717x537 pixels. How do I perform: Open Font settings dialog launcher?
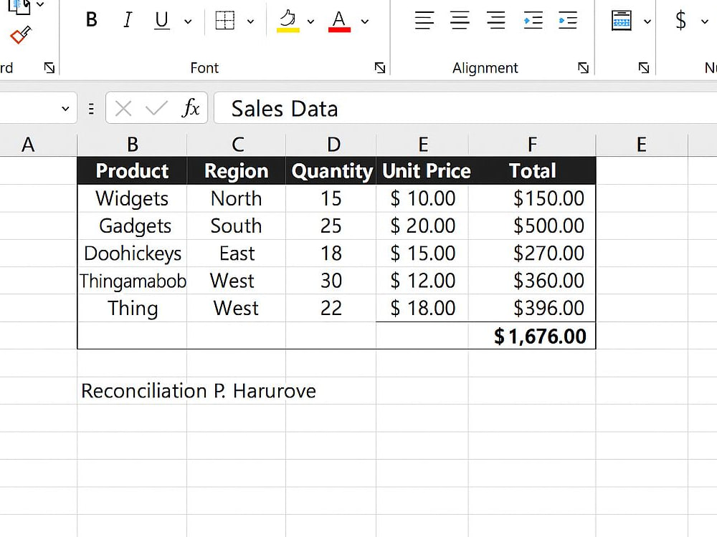[x=380, y=68]
